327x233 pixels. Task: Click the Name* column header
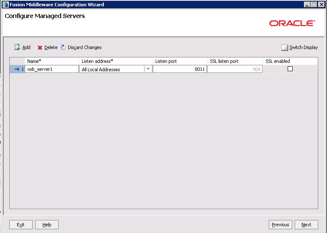coord(52,61)
